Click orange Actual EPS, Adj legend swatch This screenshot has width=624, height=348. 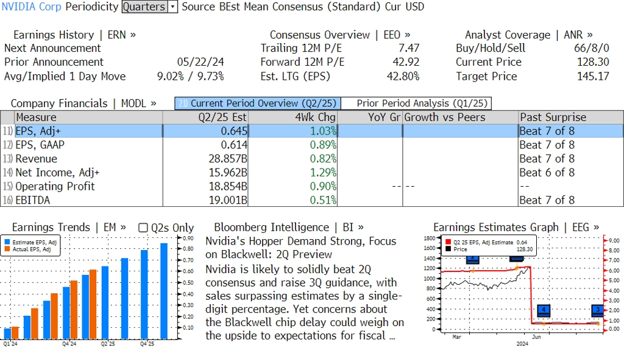(x=7, y=249)
